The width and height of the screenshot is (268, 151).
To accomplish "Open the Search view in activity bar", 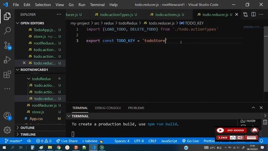I will (x=7, y=31).
